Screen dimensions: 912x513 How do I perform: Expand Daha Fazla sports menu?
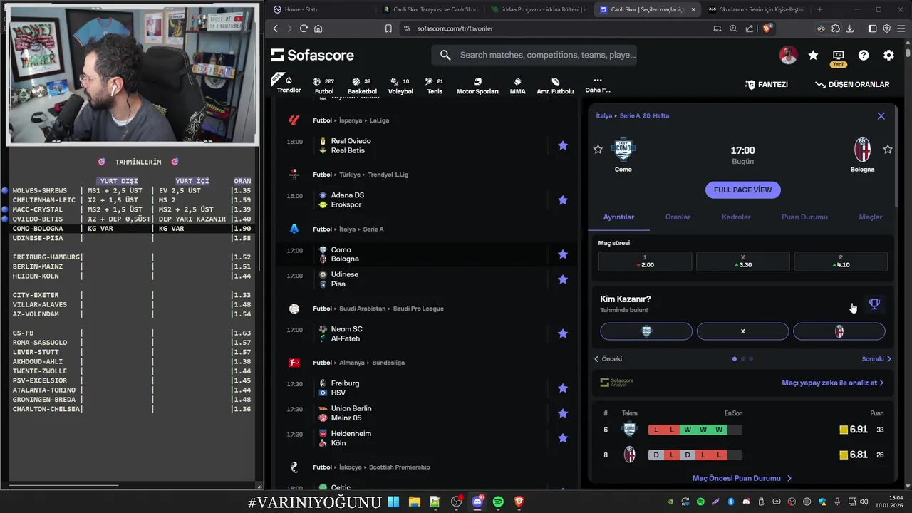click(x=598, y=85)
